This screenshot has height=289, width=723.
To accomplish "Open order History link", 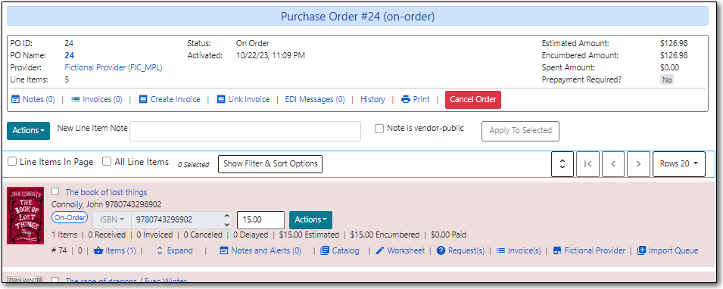I will pos(372,99).
